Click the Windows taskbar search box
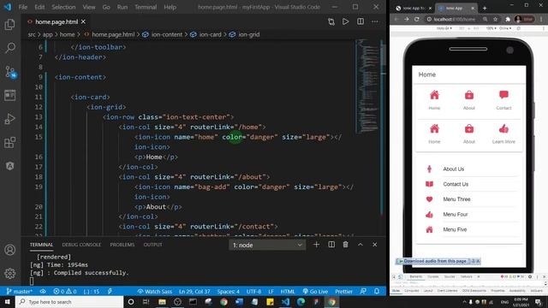Viewport: 548px width, 308px height. 69,302
